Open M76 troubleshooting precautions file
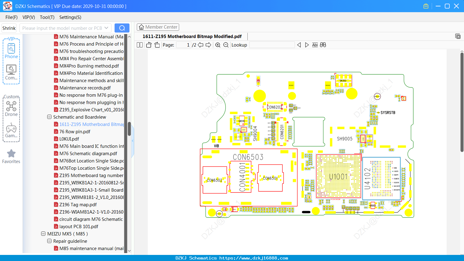Screen dimensions: 464x261 pyautogui.click(x=91, y=51)
